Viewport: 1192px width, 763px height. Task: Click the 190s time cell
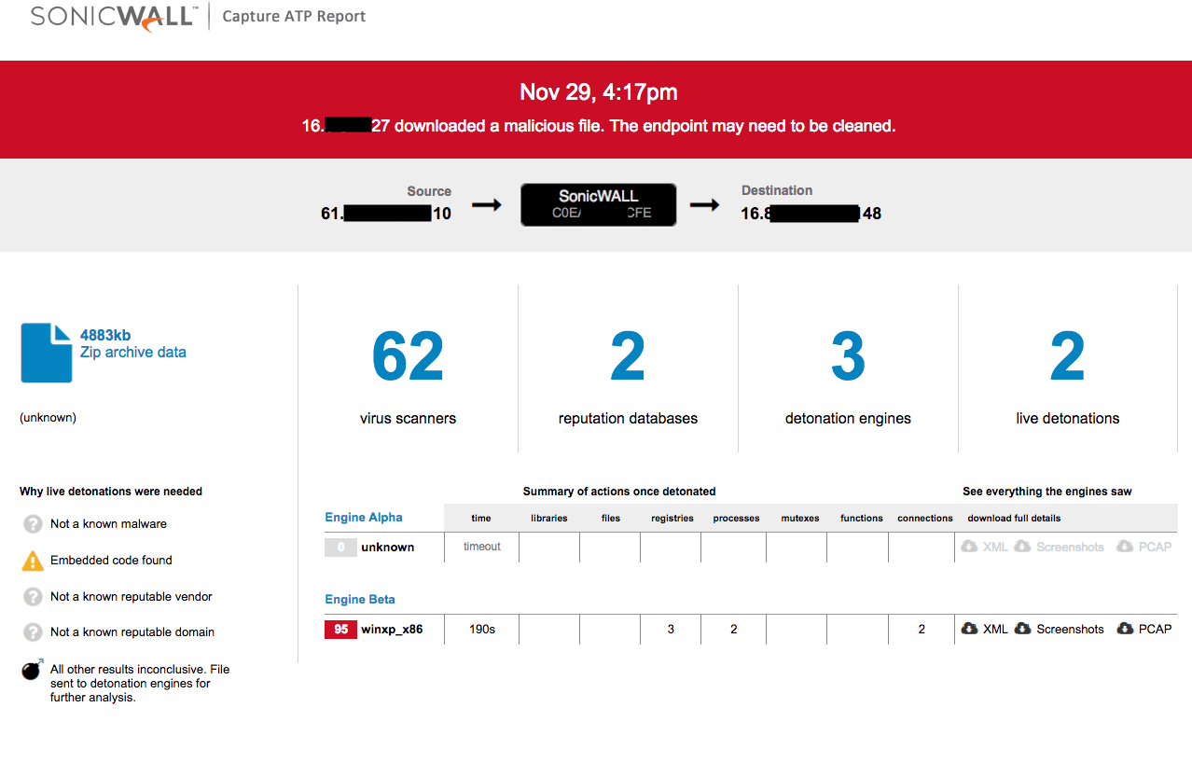[x=482, y=630]
